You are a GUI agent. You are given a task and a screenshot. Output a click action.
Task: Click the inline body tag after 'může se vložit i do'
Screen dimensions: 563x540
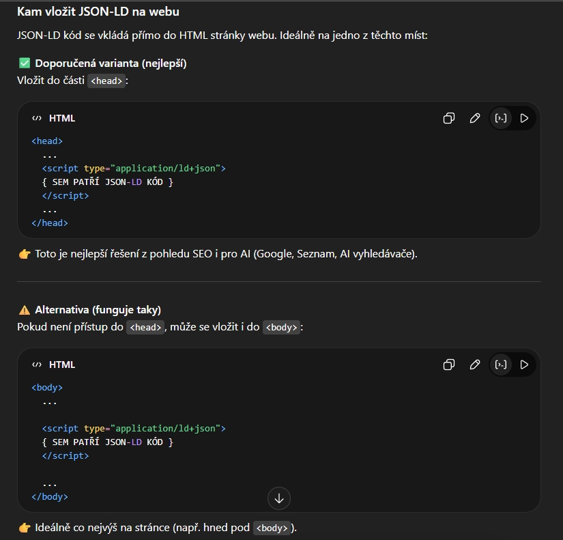coord(281,327)
